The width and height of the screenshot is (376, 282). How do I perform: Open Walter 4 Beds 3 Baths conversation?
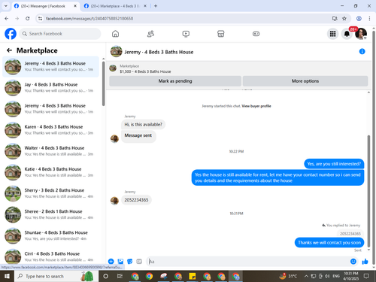pyautogui.click(x=50, y=151)
